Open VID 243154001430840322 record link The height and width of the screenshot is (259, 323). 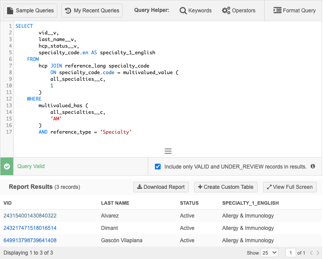tap(30, 216)
